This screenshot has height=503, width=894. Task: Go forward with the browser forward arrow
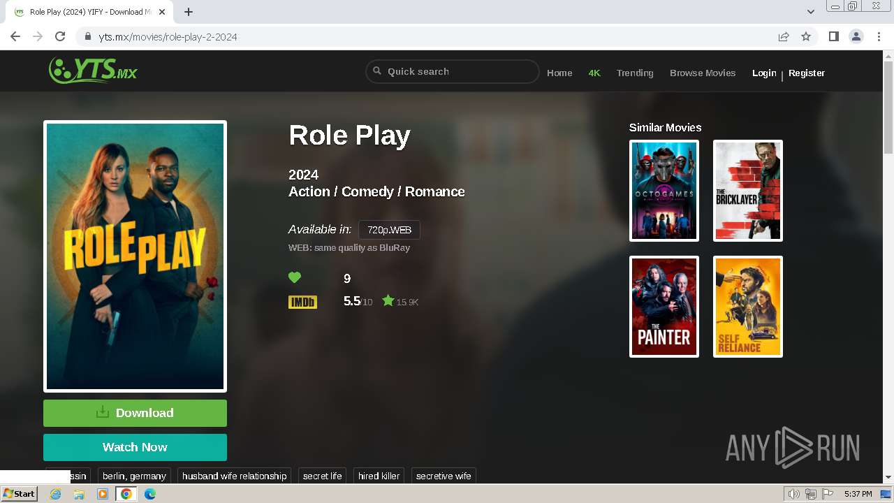coord(38,36)
